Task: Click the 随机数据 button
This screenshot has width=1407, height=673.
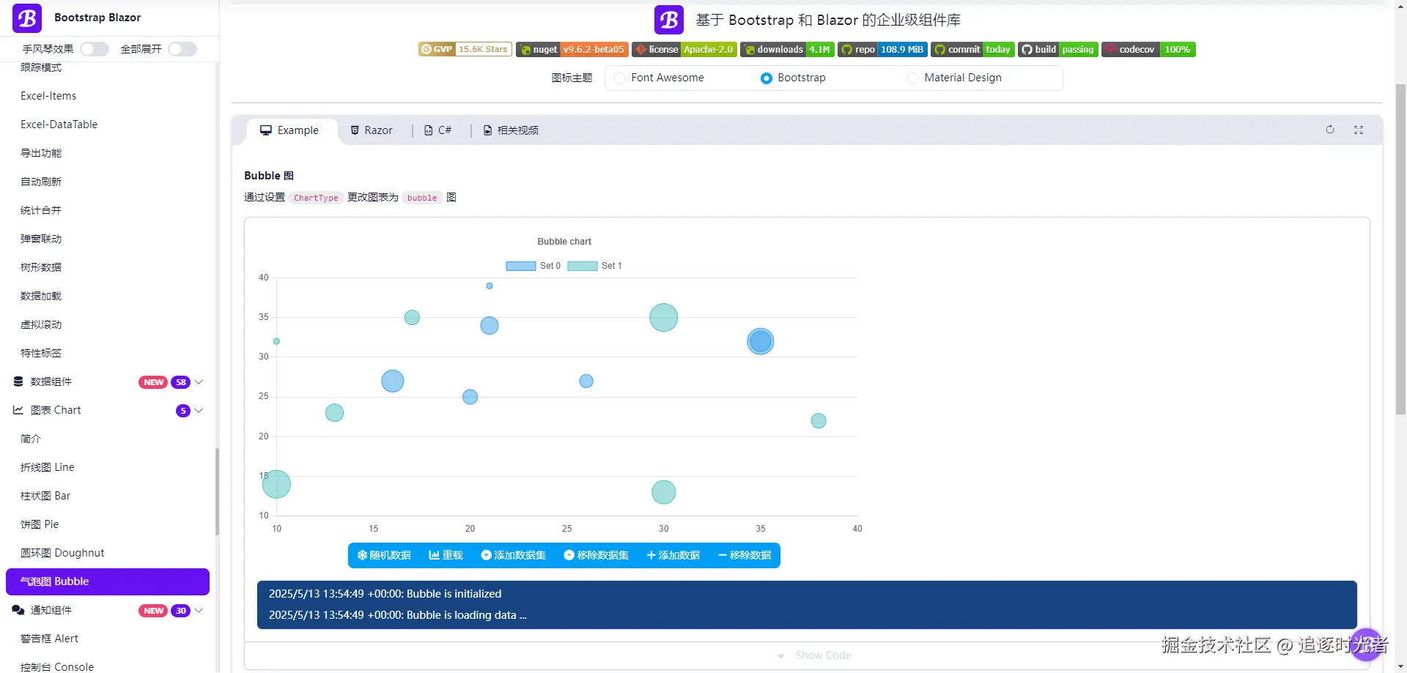Action: click(x=384, y=555)
